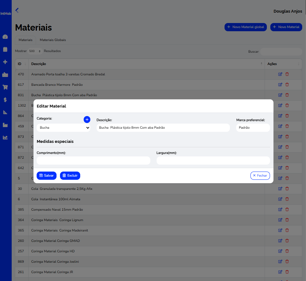
Task: Select the Largura(mm) input field
Action: (213, 161)
